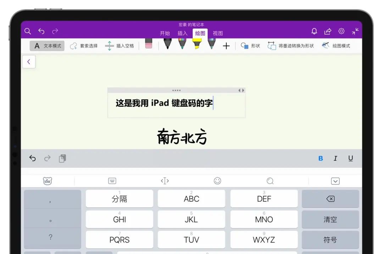
Task: Toggle underline formatting
Action: point(351,158)
